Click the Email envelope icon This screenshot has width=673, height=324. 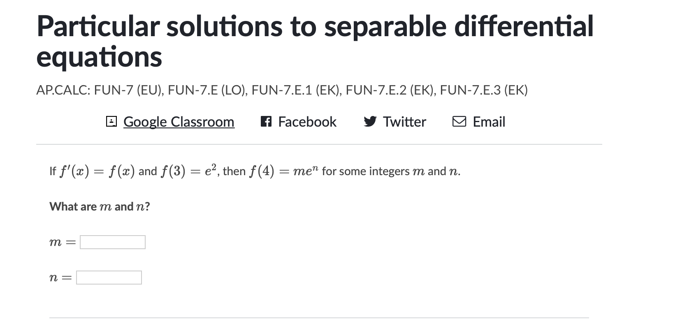pos(460,121)
